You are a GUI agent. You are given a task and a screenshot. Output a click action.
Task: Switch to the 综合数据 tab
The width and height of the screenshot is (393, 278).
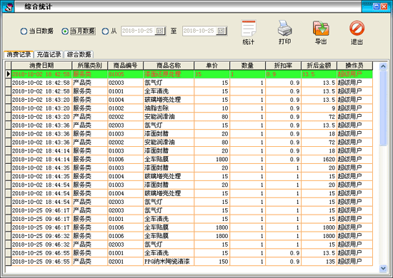click(79, 54)
